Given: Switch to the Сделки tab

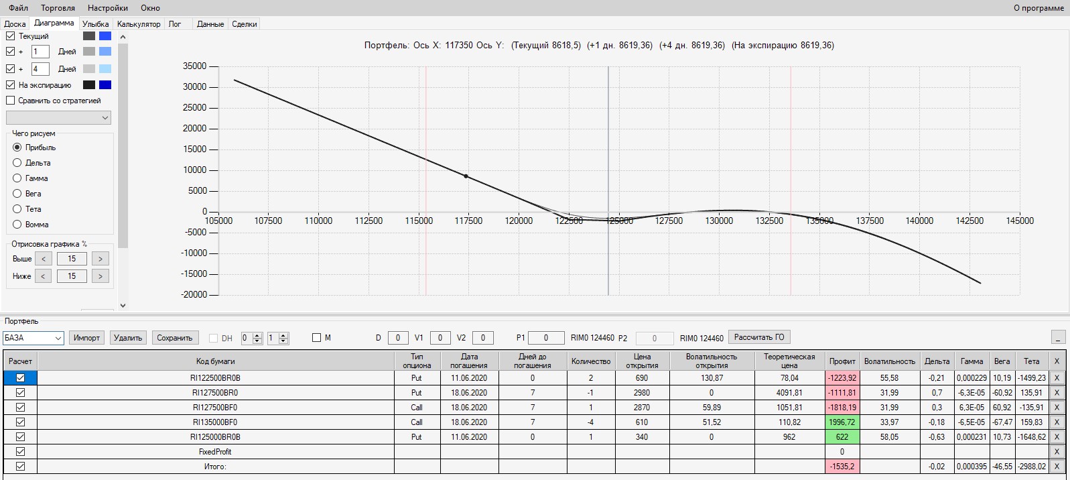Looking at the screenshot, I should tap(245, 24).
